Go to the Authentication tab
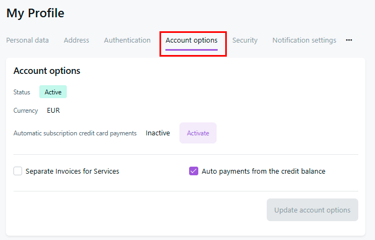This screenshot has height=240, width=375. [127, 40]
